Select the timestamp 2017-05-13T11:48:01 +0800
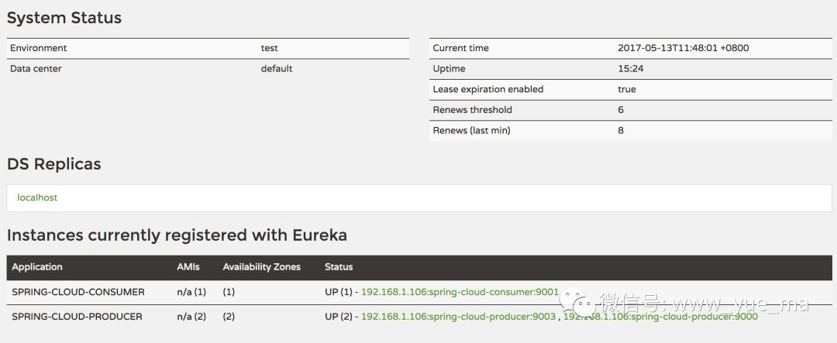The height and width of the screenshot is (343, 837). click(x=684, y=48)
